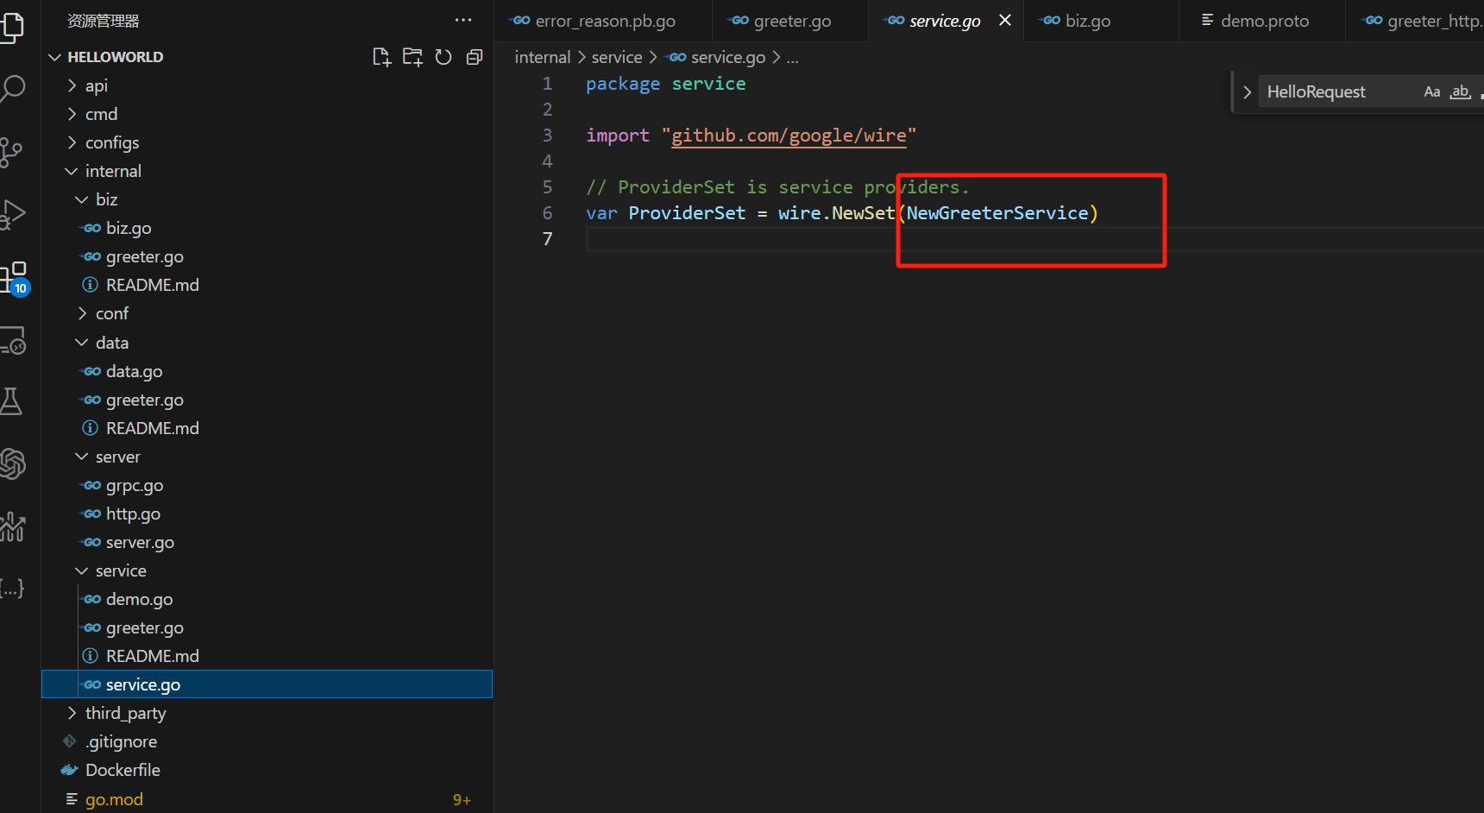Click the service breadcrumb segment

tap(617, 57)
